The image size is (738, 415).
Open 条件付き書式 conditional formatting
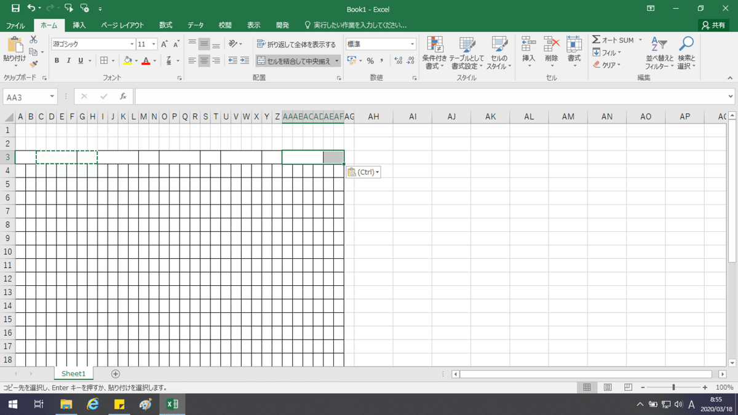click(435, 52)
